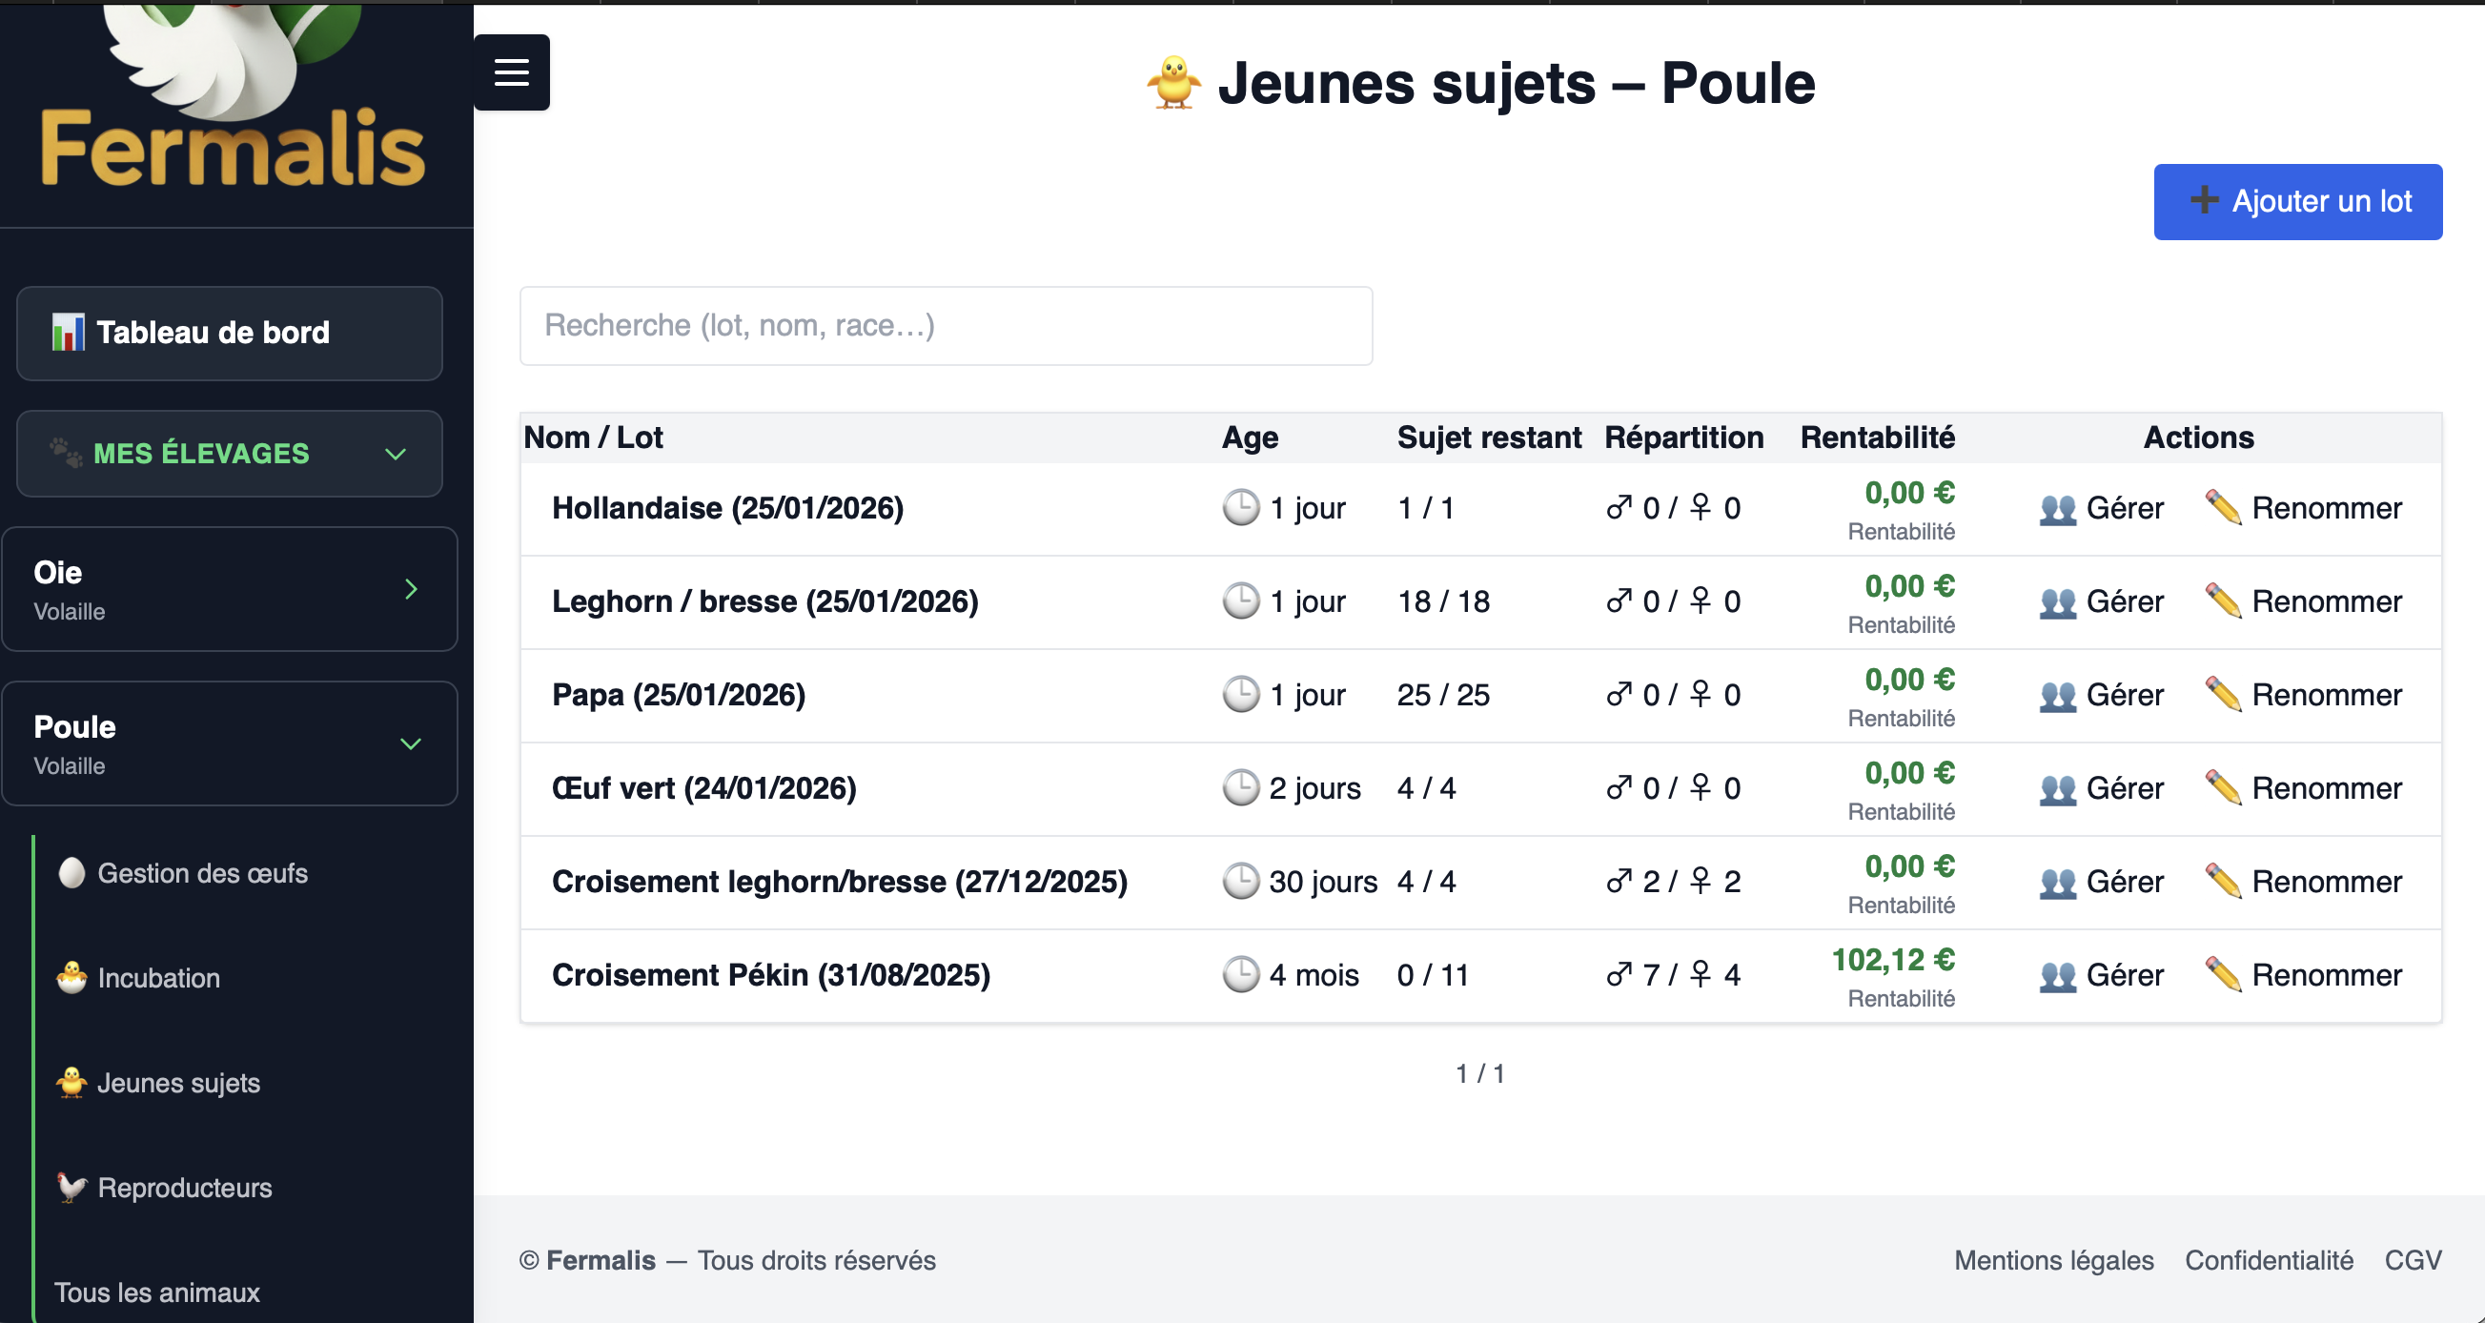
Task: Click the pencil to rename Hollandaise lot
Action: [x=2224, y=508]
